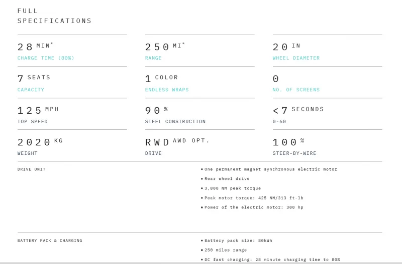Click the 7 Seats capacity value
402x264 pixels.
tap(34, 78)
